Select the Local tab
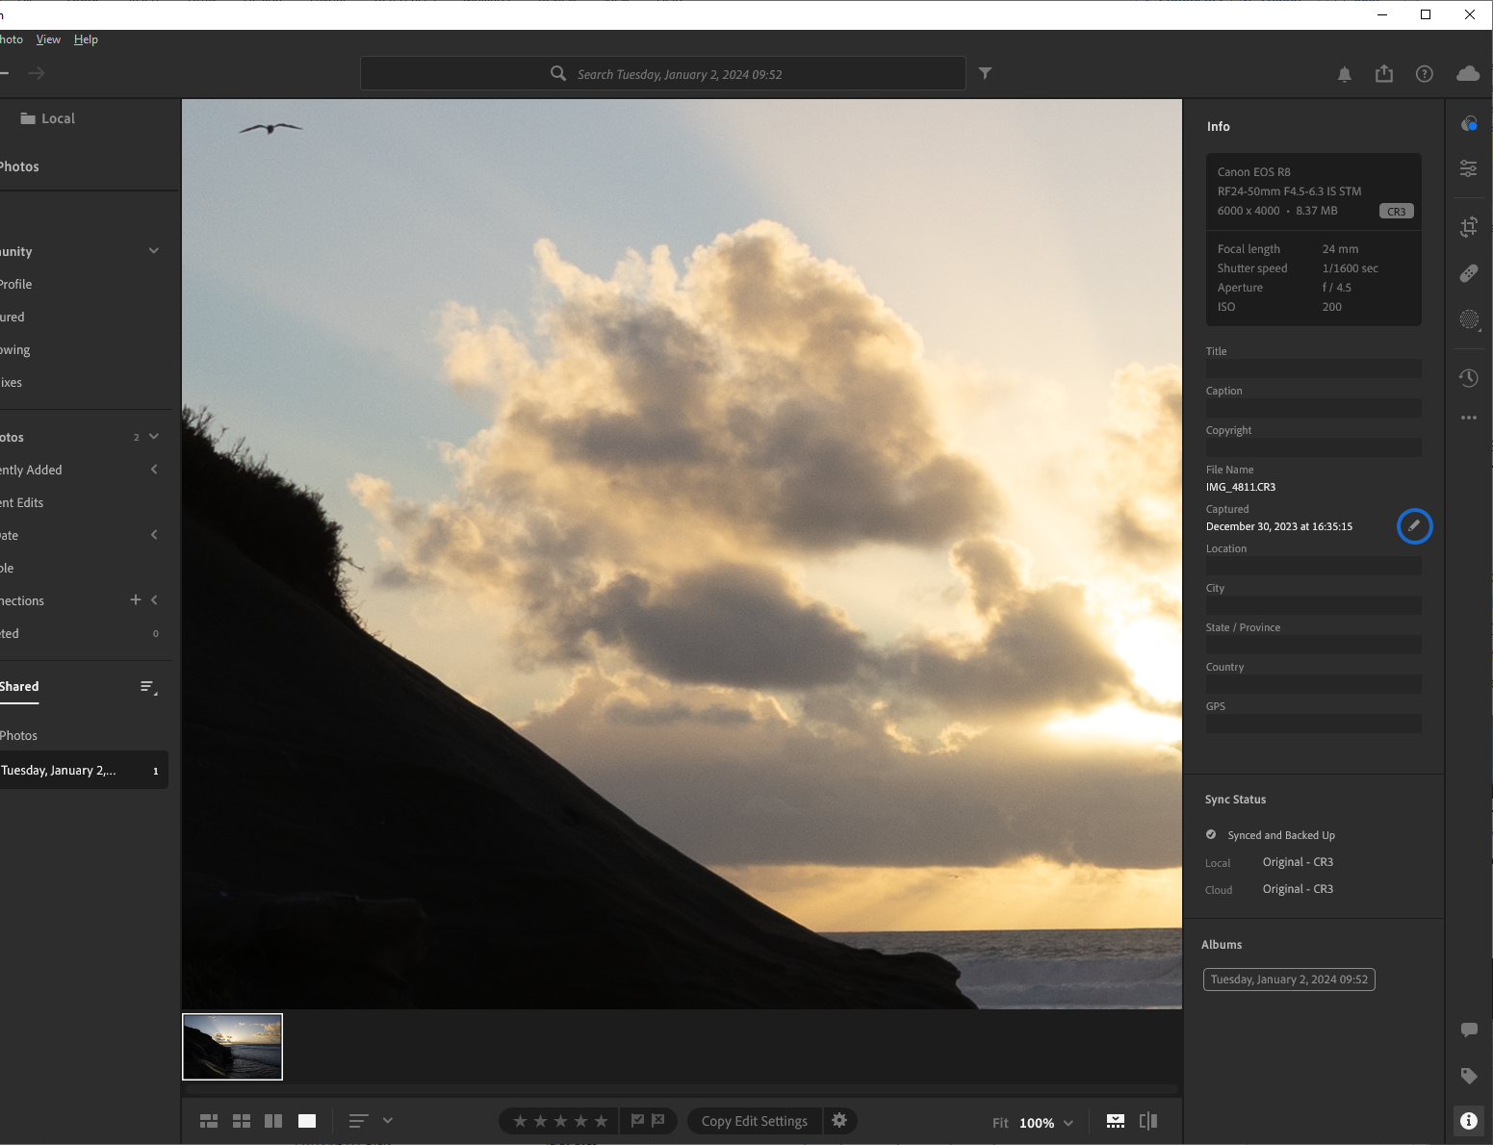Image resolution: width=1493 pixels, height=1145 pixels. [48, 118]
